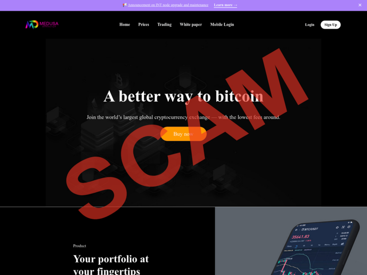
Task: Go to the Trading page
Action: click(164, 25)
